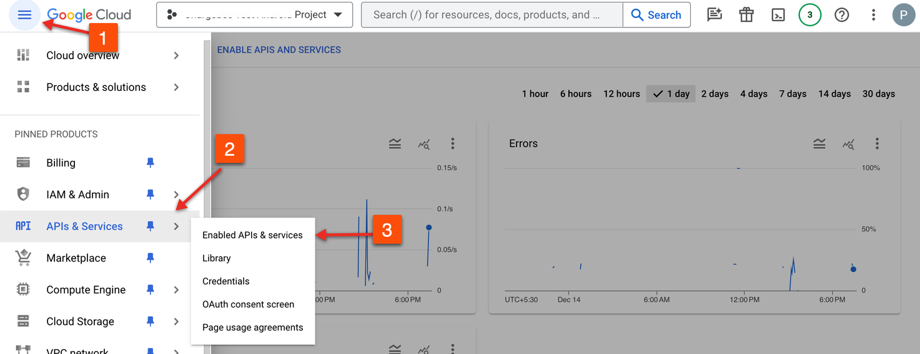Click the blue Search button

656,15
